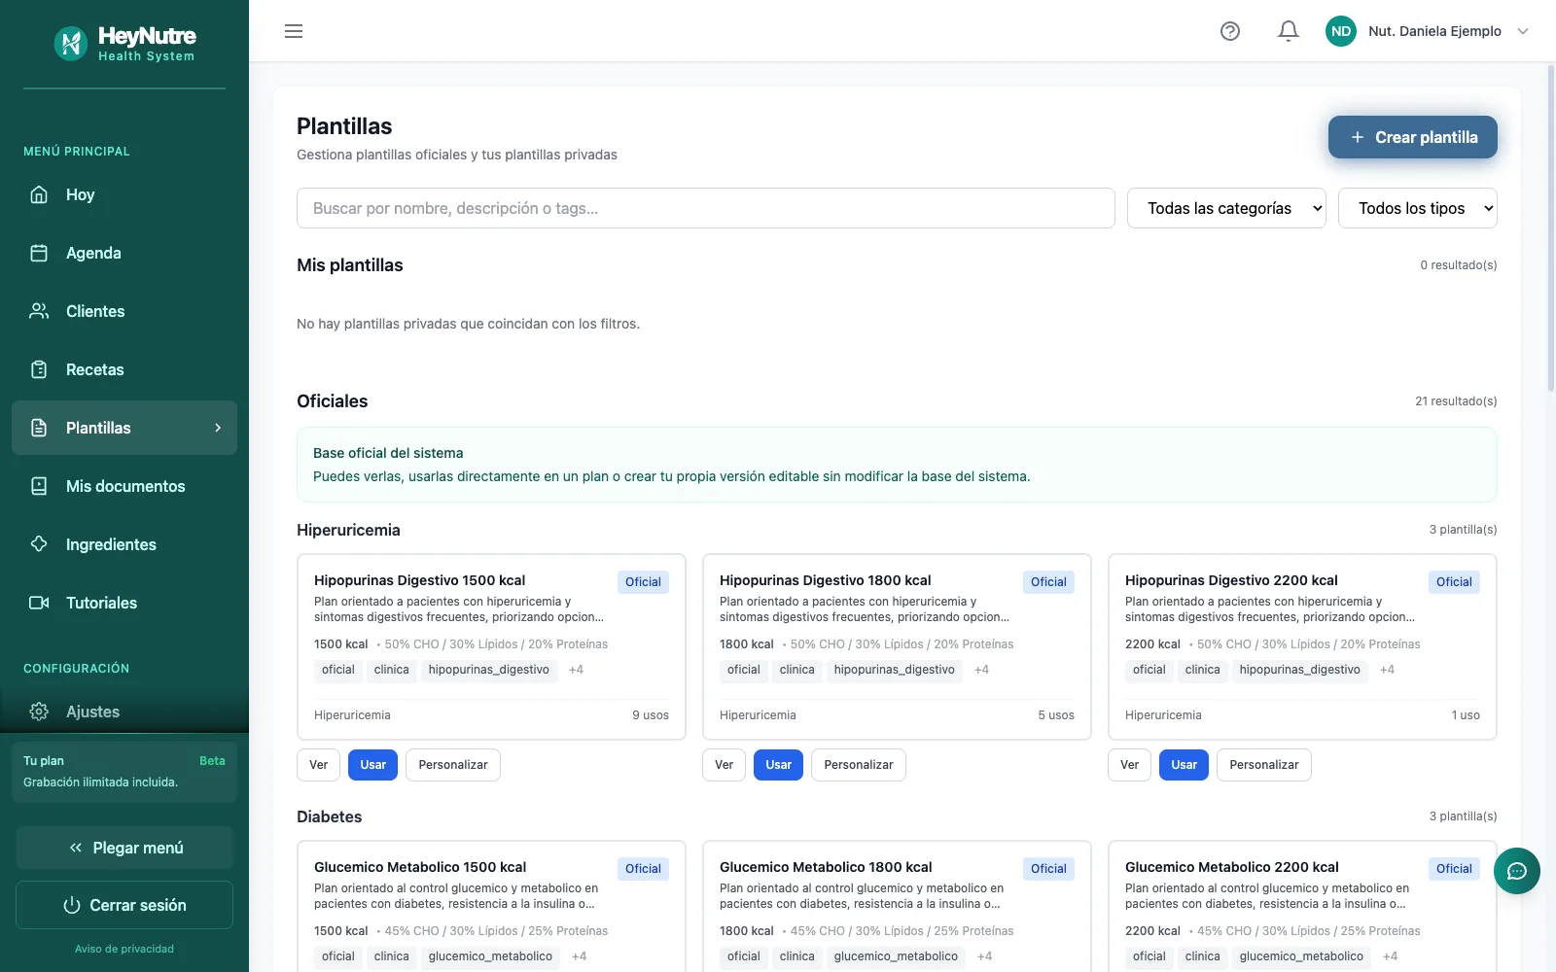Open Glucemico Metabolico 1500 kcal card
Image resolution: width=1556 pixels, height=972 pixels.
click(x=491, y=906)
